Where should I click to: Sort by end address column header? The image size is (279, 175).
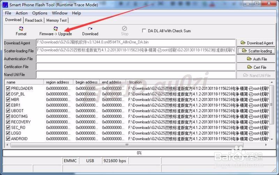pyautogui.click(x=113, y=82)
